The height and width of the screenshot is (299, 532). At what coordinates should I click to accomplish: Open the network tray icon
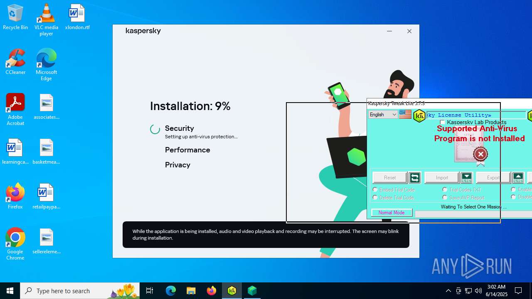click(x=468, y=291)
